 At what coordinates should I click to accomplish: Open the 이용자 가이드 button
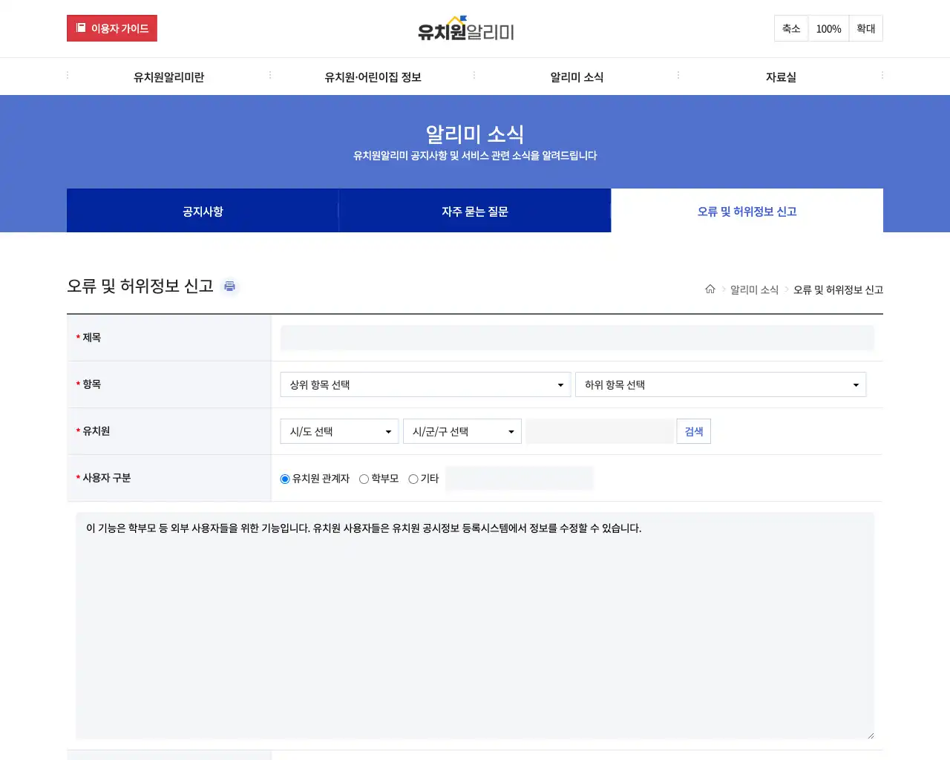(x=112, y=28)
